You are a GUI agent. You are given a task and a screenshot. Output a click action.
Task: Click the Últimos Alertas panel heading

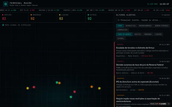point(126,15)
